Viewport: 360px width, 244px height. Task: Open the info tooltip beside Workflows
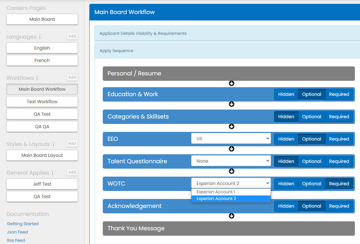[37, 78]
